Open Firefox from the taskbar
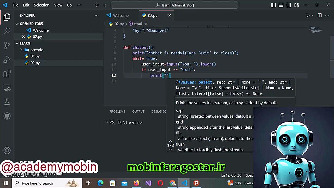This screenshot has height=188, width=334. (x=136, y=183)
